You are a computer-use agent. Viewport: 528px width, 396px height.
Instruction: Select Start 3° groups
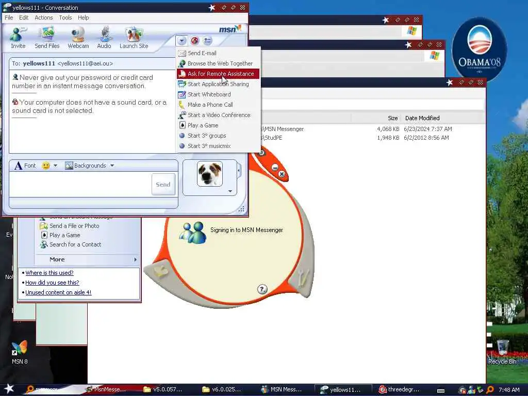[218, 136]
